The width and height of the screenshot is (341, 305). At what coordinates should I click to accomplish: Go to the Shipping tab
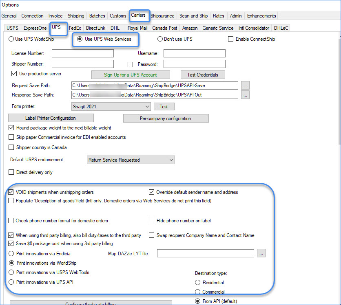[x=76, y=16]
